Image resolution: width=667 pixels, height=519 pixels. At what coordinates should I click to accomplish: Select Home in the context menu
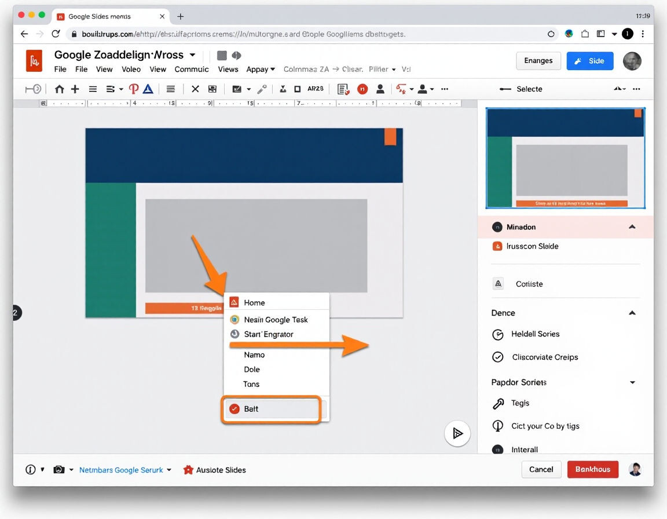277,302
